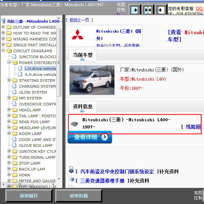Click tree panel vertical scrollbar thumb

(x=59, y=62)
